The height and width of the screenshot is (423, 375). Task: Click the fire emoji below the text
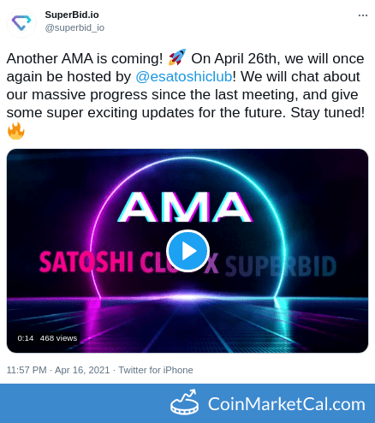16,131
